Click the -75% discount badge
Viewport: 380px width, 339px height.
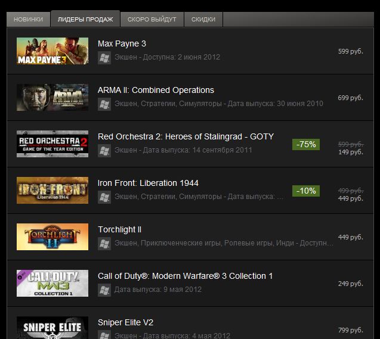click(306, 144)
